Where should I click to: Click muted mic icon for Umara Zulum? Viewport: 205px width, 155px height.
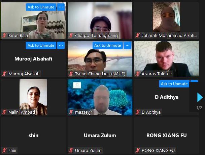point(71,150)
